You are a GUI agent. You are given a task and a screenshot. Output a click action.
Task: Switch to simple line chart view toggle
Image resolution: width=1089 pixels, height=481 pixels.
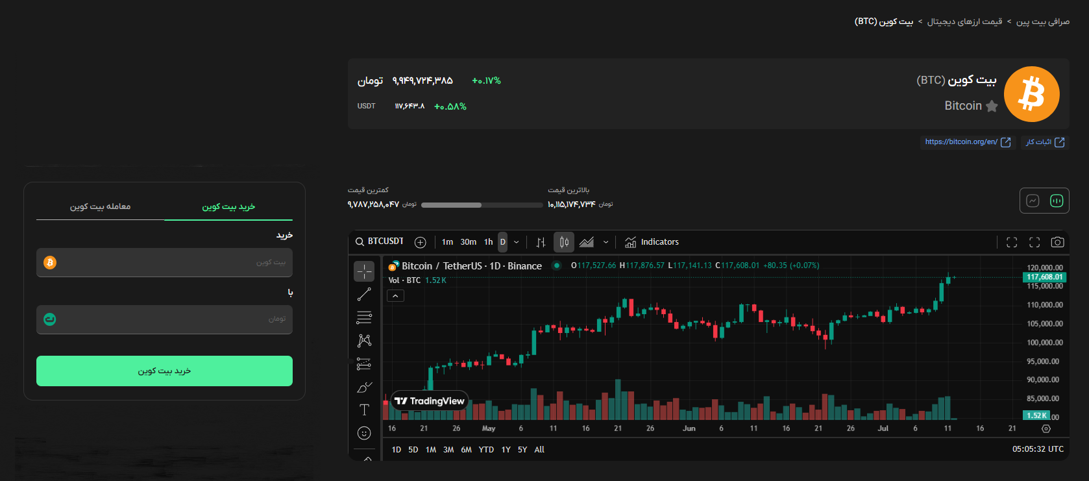1033,201
